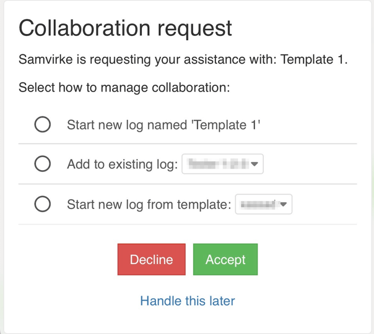The image size is (374, 334).
Task: Click the 'Start new log from template:' label
Action: (x=149, y=204)
